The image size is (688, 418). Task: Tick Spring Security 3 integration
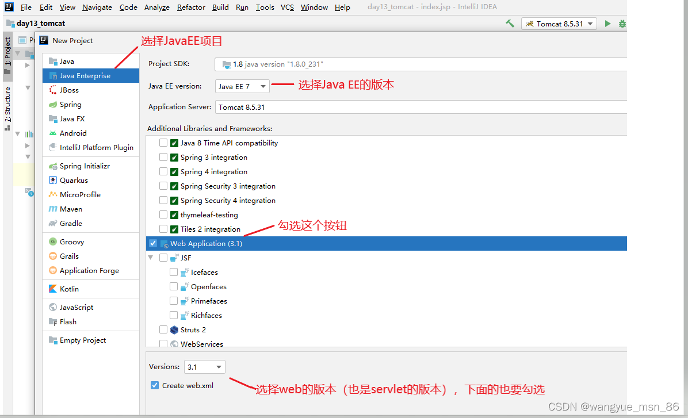[163, 186]
